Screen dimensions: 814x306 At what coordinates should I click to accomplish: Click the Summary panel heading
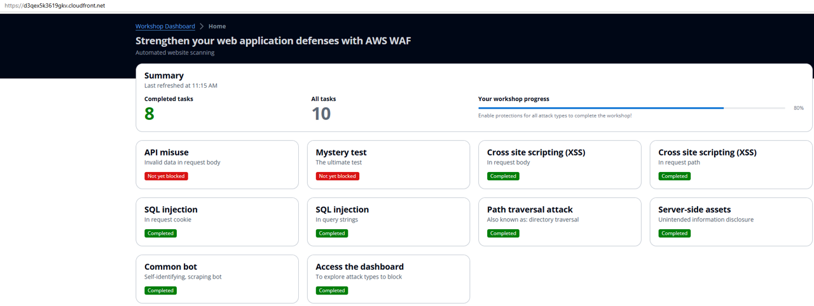pos(163,76)
